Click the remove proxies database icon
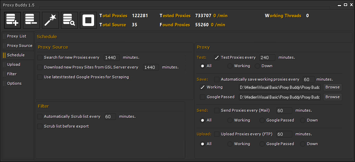 point(31,20)
